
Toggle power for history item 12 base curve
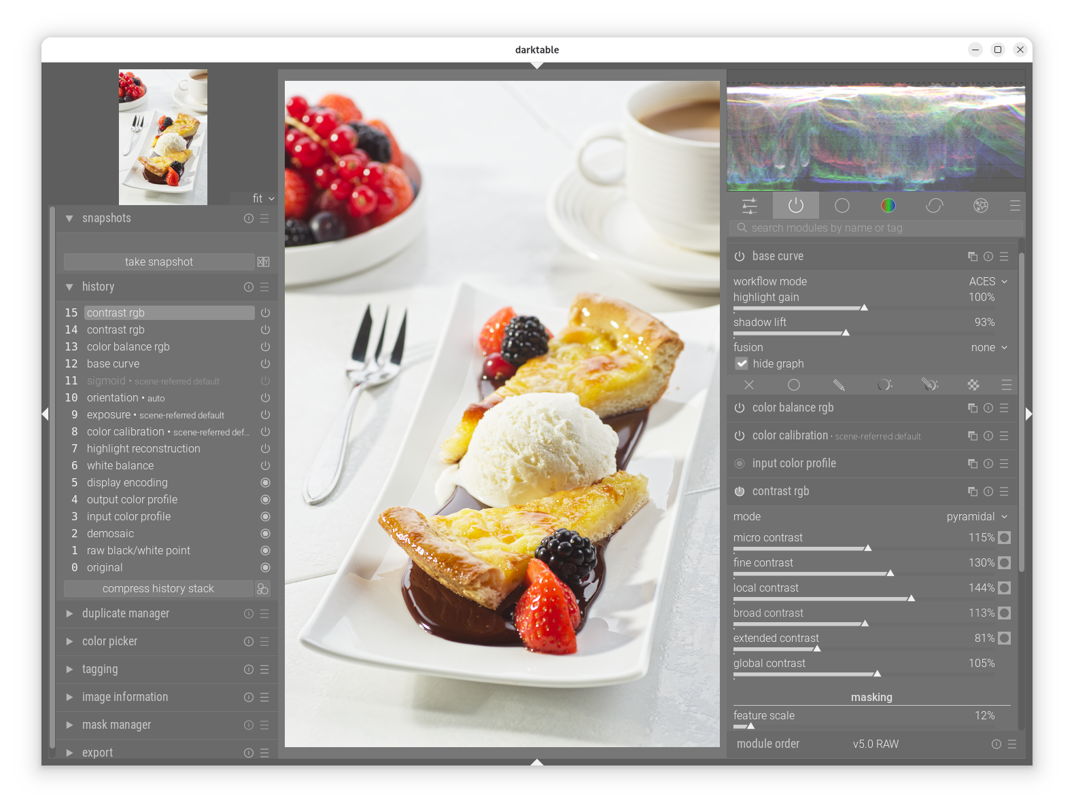[265, 363]
